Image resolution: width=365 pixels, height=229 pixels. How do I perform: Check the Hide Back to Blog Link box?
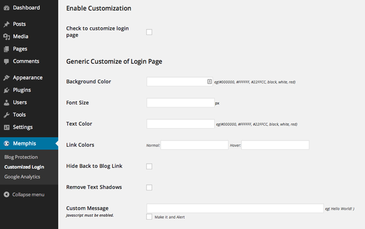point(149,166)
